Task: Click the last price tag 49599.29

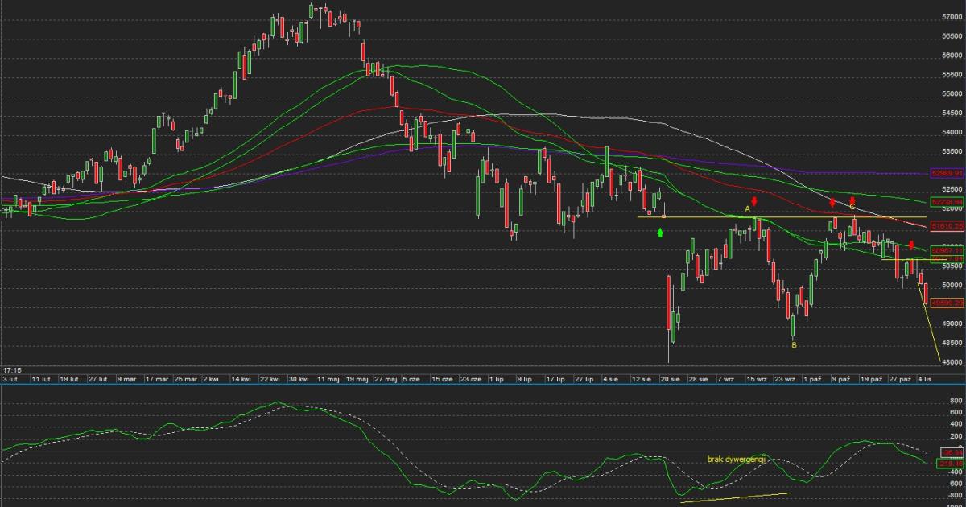Action: point(947,303)
